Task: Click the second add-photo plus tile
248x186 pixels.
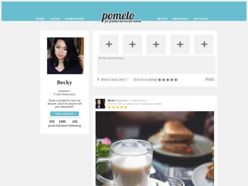Action: (133, 44)
